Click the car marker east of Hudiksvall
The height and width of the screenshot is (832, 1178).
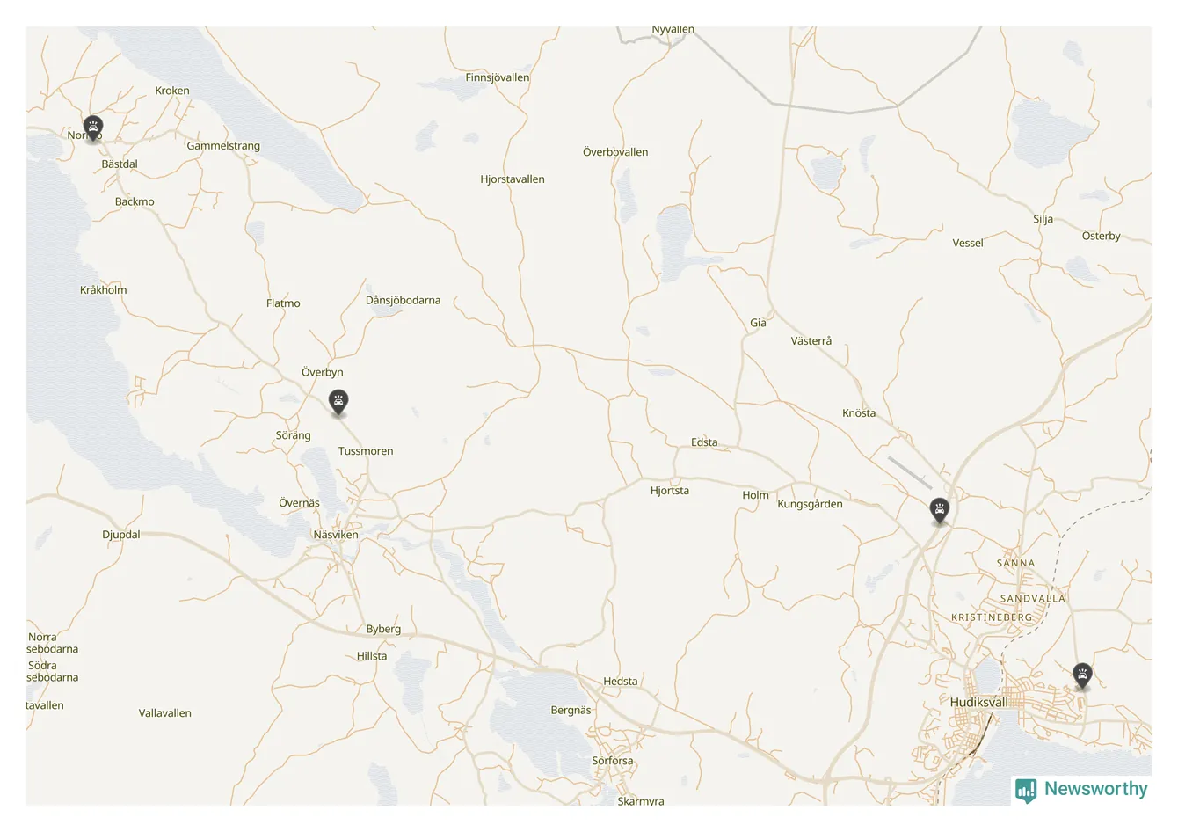[x=1082, y=676]
